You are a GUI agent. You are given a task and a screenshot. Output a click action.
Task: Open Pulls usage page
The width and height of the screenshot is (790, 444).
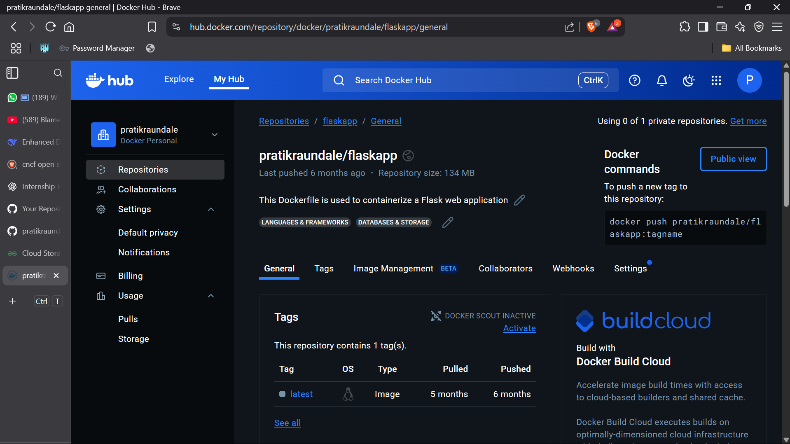128,319
